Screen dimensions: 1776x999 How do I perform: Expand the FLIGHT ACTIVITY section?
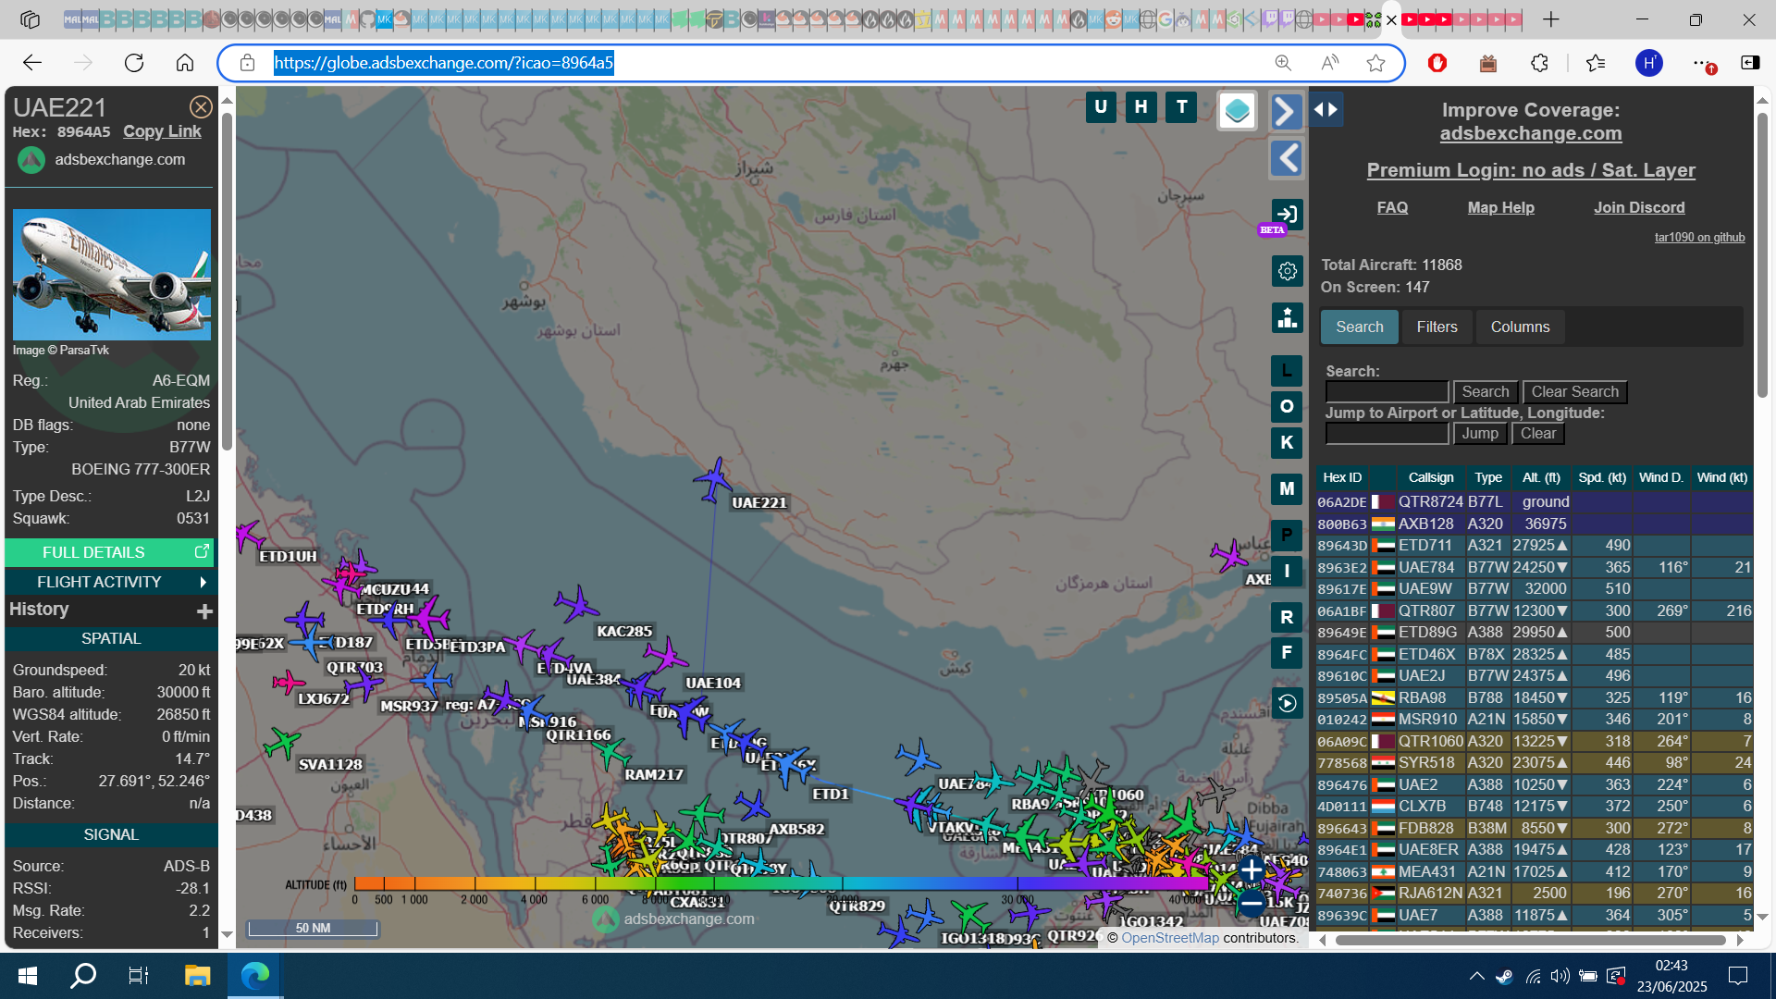coord(109,582)
